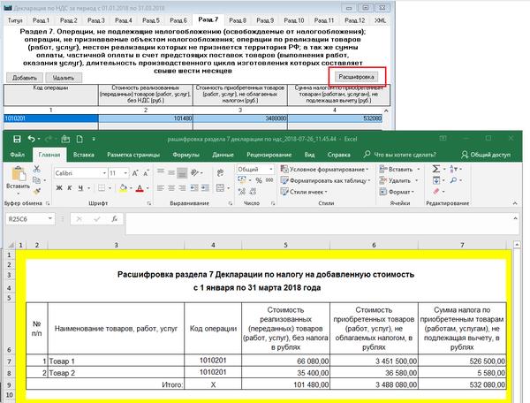The width and height of the screenshot is (530, 403).
Task: Open the Calibri font name dropdown
Action: [x=104, y=173]
